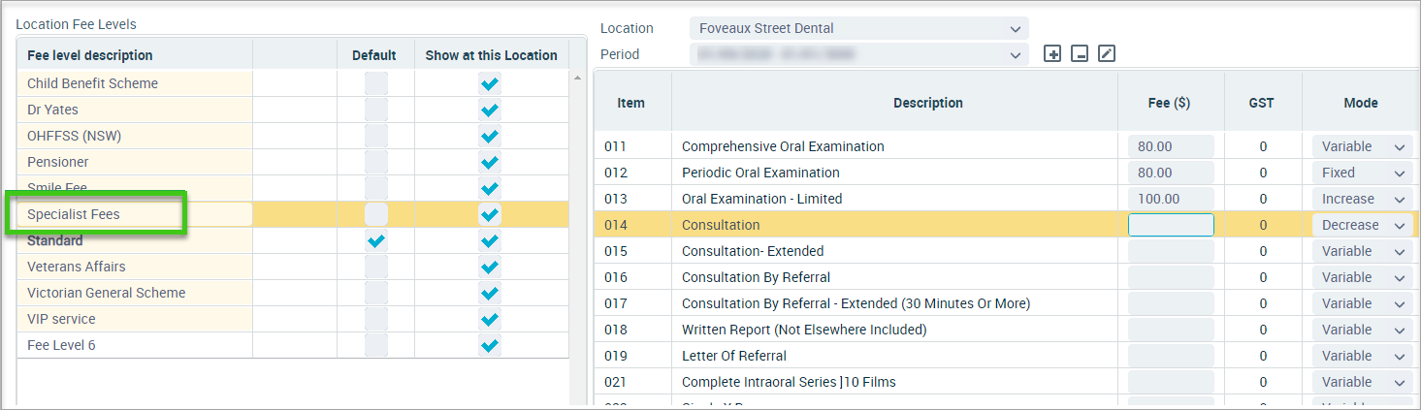Select the Consultation By Referral item 016
Image resolution: width=1421 pixels, height=410 pixels.
[1007, 277]
